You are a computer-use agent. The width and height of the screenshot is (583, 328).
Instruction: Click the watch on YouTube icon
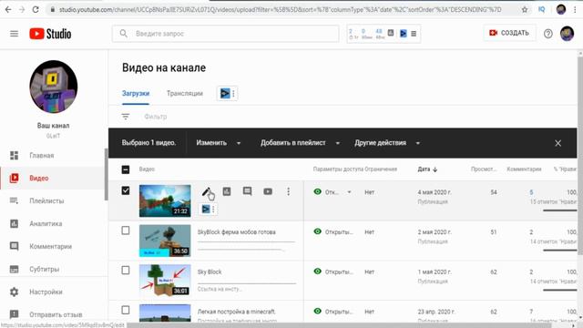tap(268, 191)
